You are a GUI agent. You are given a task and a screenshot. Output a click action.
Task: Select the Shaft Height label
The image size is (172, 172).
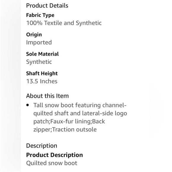point(42,74)
